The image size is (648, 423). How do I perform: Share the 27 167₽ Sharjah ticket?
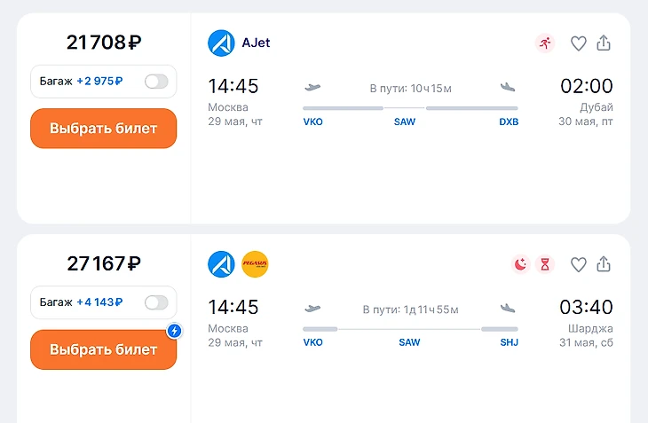tap(604, 264)
